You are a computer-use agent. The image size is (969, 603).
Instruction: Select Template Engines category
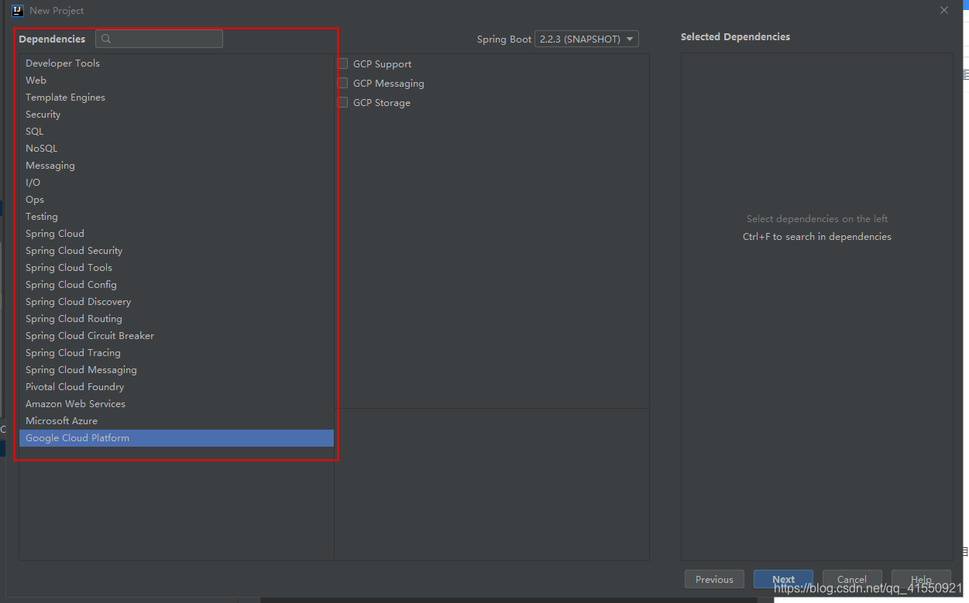(177, 98)
